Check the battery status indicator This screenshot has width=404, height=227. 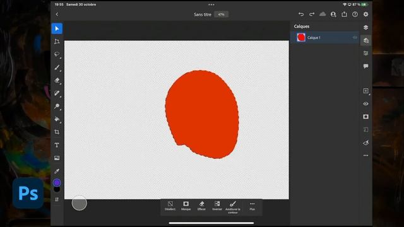tap(365, 4)
